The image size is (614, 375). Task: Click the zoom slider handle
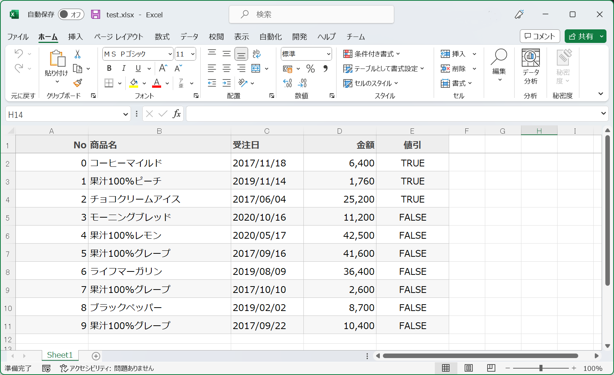pyautogui.click(x=541, y=368)
